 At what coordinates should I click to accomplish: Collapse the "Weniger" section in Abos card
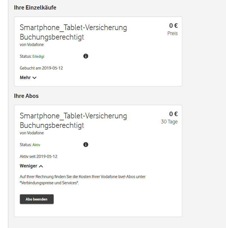click(31, 166)
